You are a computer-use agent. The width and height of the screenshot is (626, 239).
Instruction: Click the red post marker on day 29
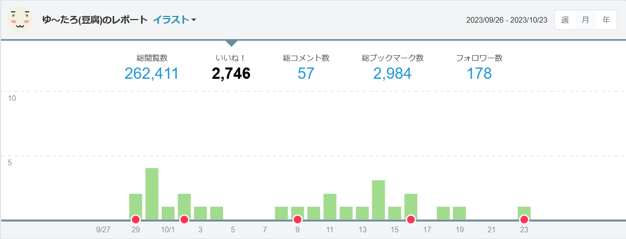[136, 219]
